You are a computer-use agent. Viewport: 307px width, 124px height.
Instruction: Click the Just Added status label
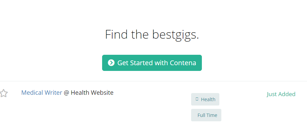(281, 94)
